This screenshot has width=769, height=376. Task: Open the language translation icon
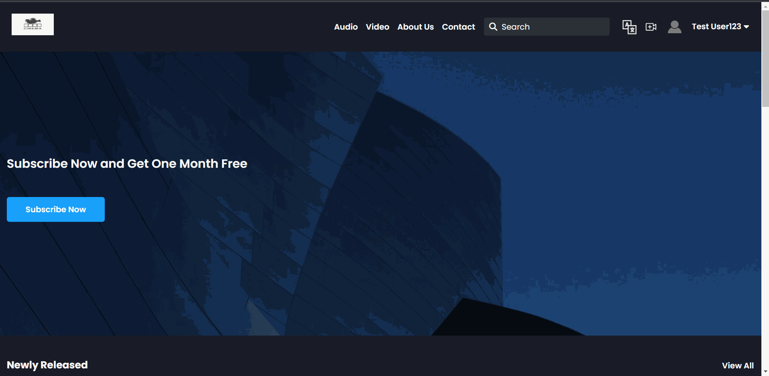(629, 27)
